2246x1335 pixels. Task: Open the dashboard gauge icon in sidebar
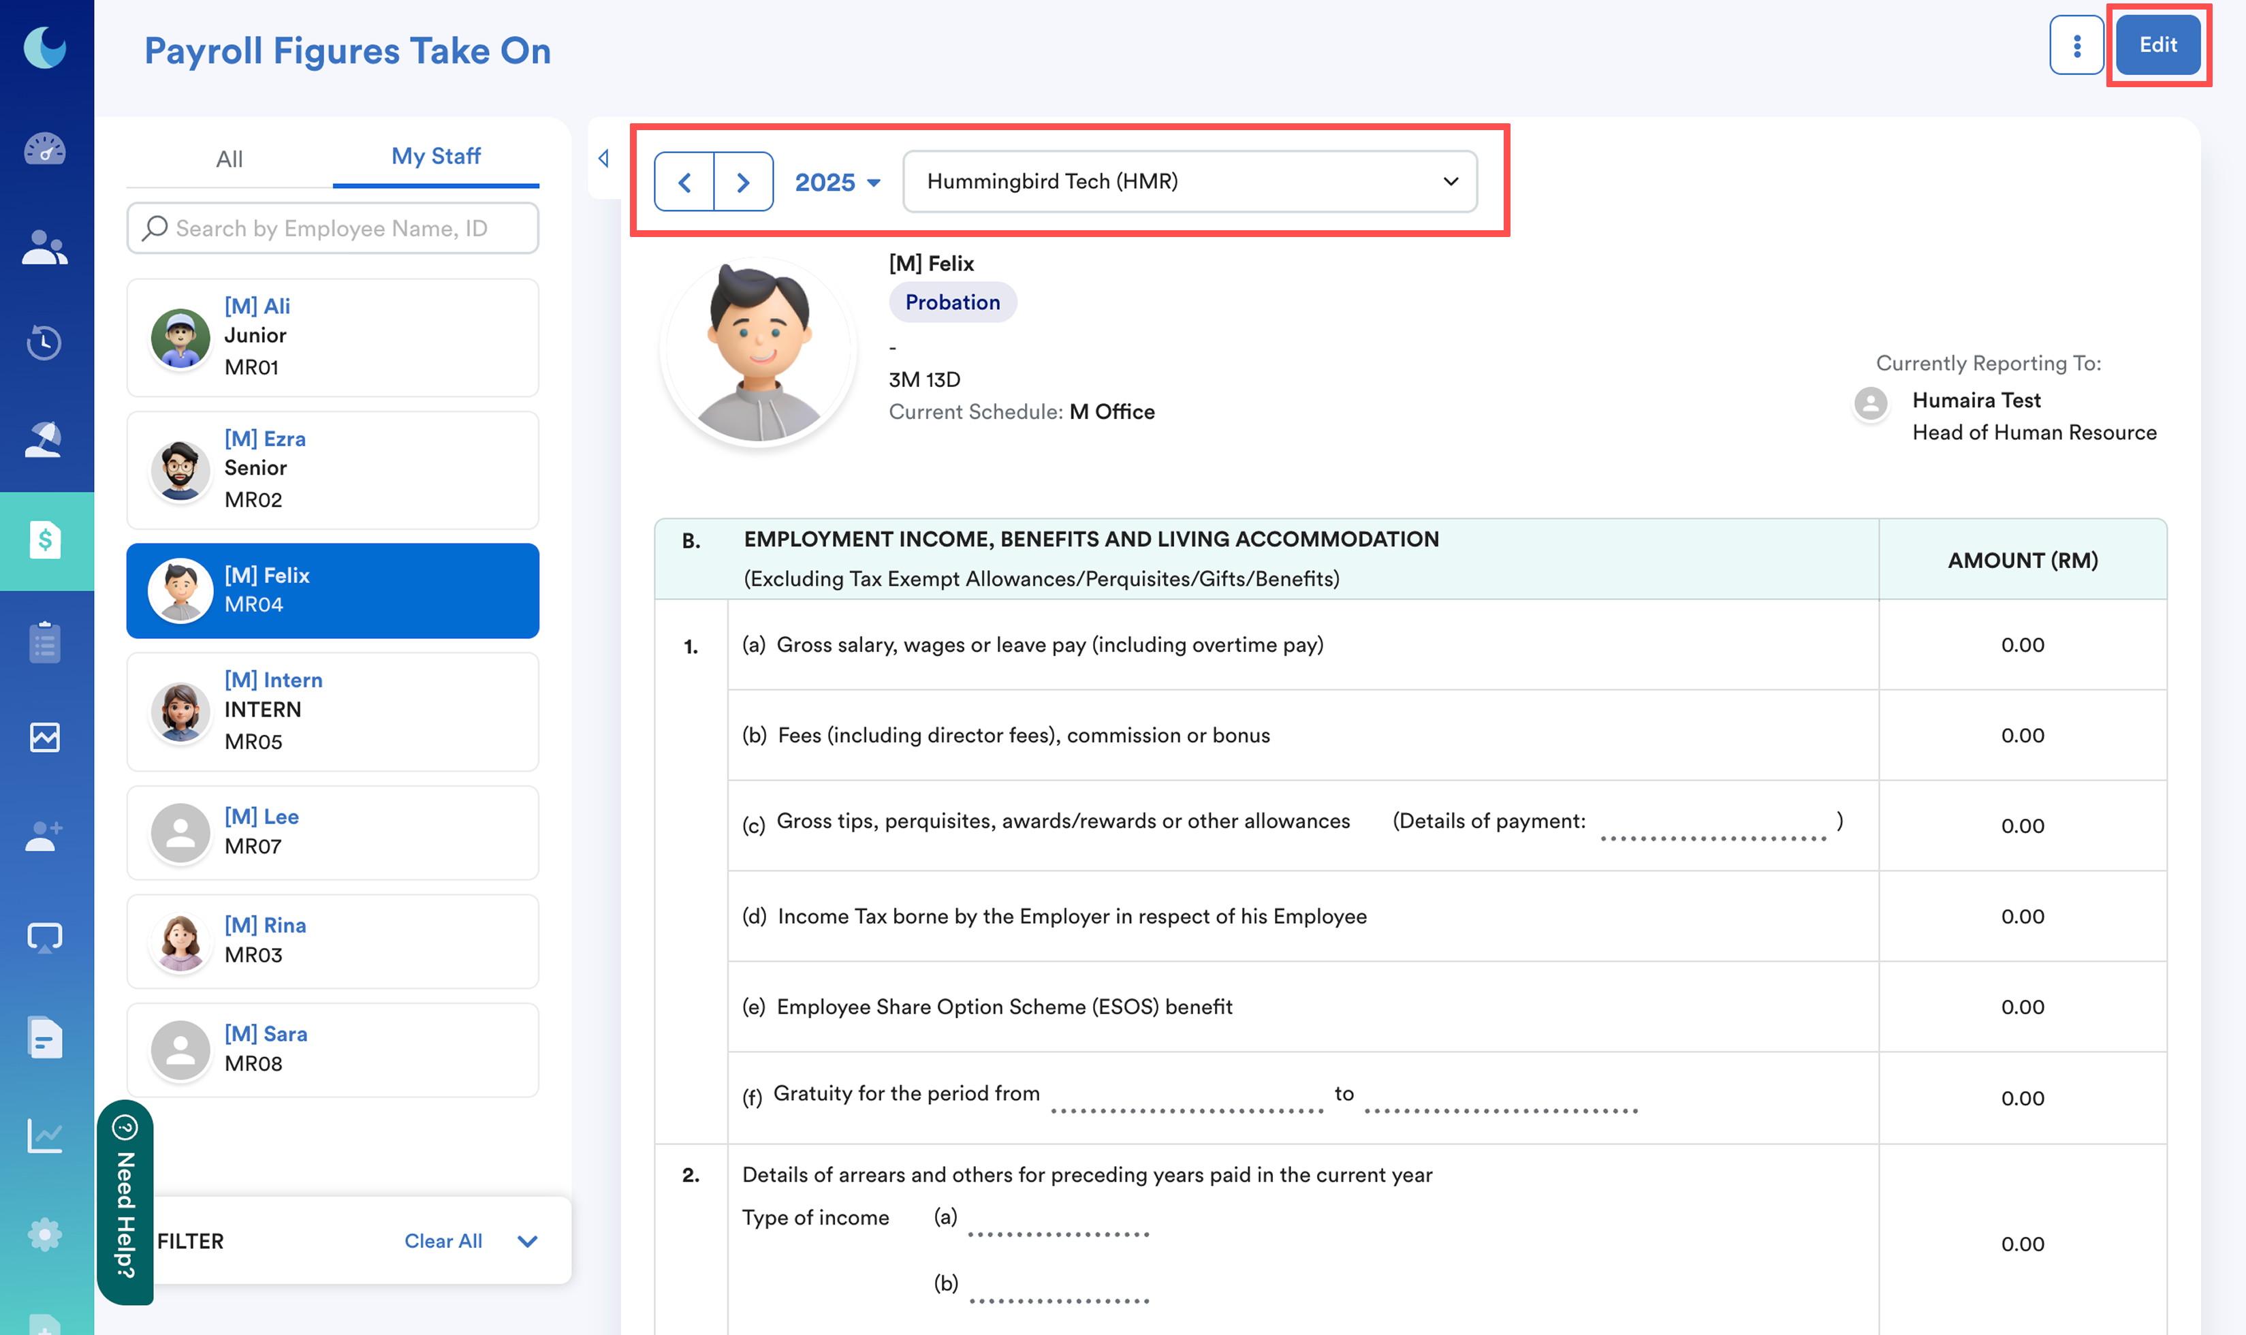point(45,148)
